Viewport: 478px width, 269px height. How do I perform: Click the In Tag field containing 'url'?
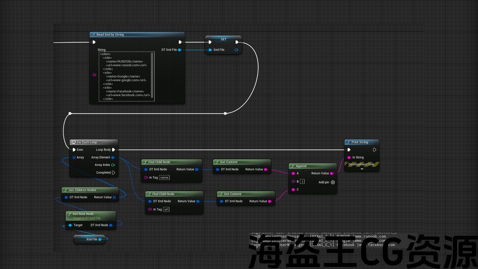[166, 209]
